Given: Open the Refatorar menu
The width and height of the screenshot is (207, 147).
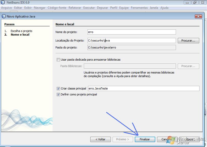Looking at the screenshot, I should pyautogui.click(x=75, y=8).
